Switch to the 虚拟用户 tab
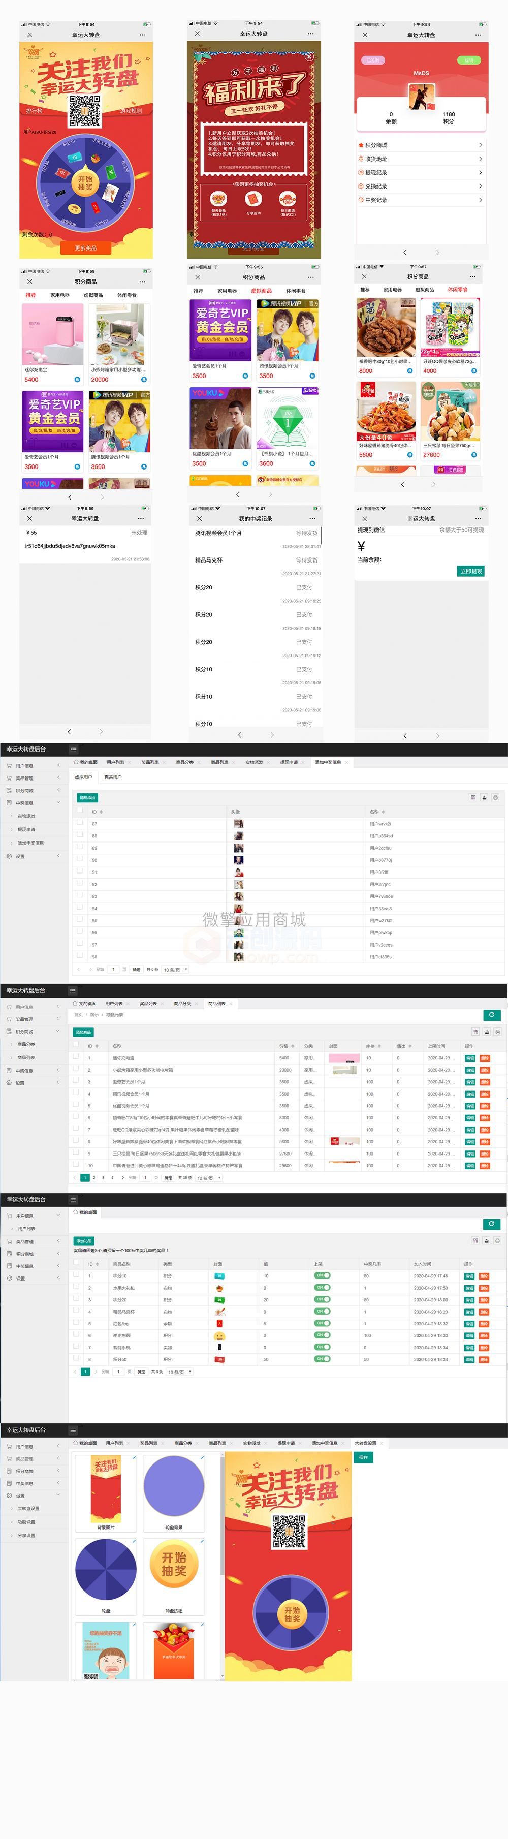 83,777
